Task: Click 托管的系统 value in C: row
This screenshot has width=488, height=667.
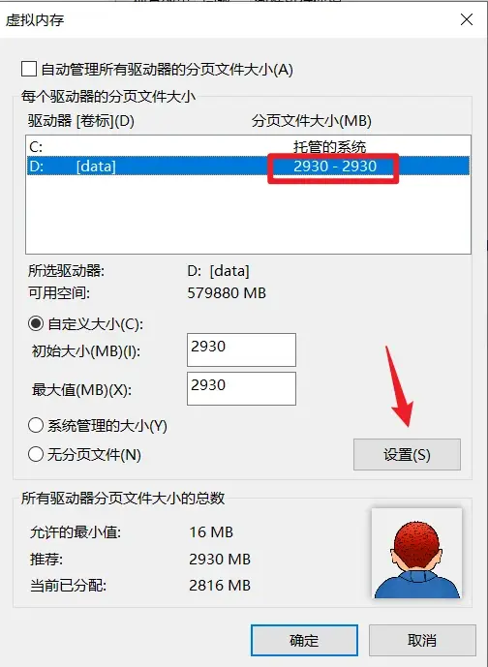Action: pos(330,147)
